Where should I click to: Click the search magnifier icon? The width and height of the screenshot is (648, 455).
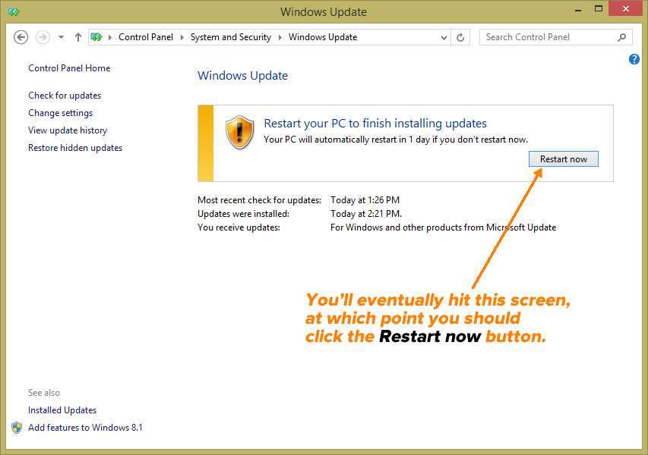621,38
